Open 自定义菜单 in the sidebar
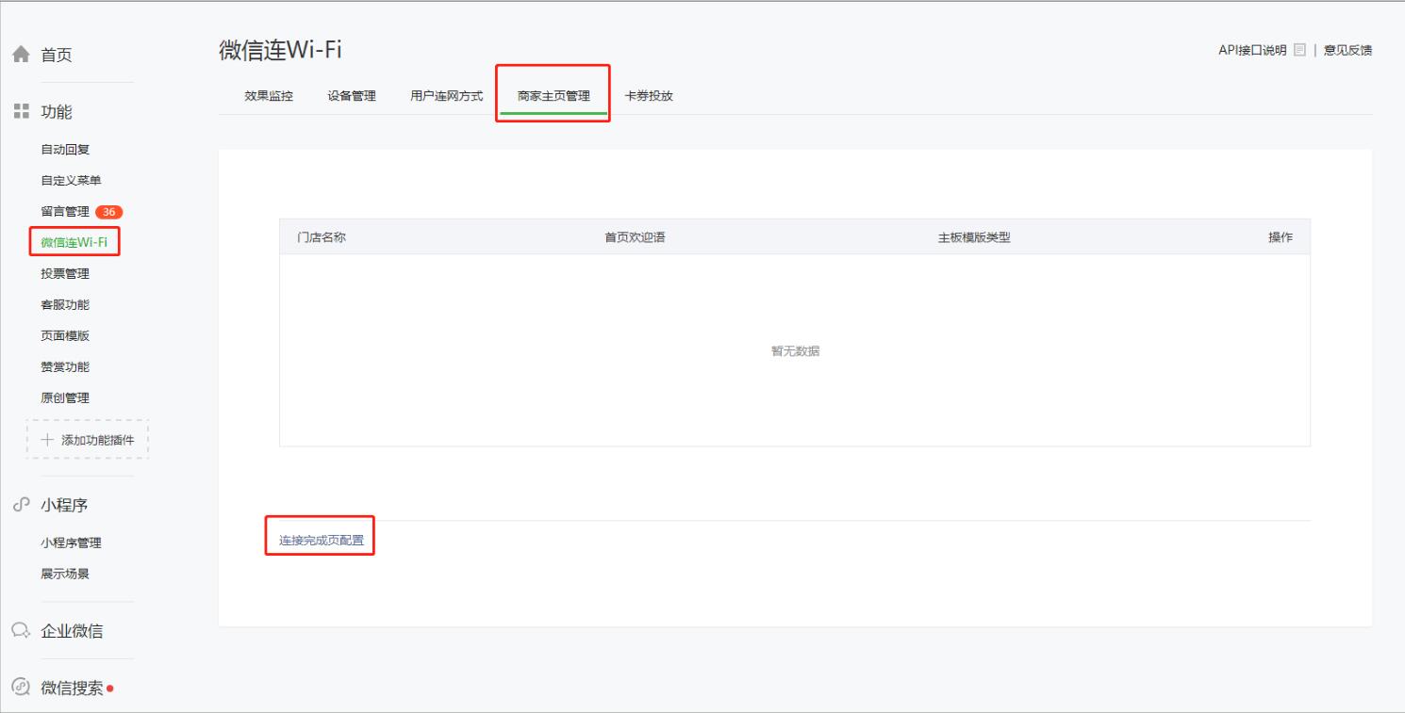The height and width of the screenshot is (713, 1405). (x=71, y=181)
